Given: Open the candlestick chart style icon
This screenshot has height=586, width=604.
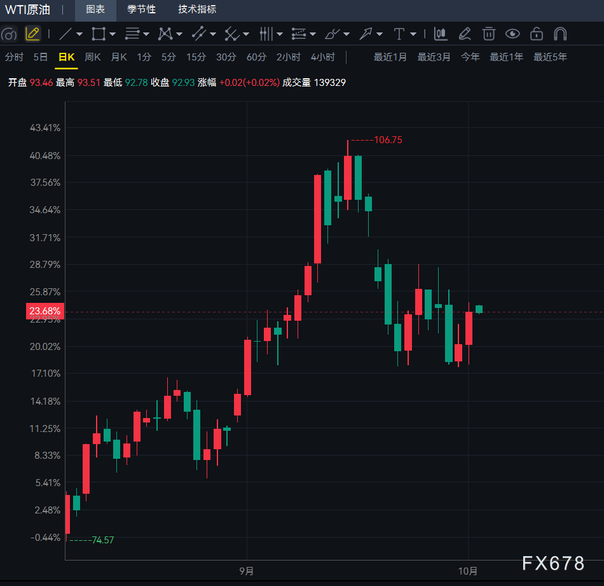Looking at the screenshot, I should 441,34.
